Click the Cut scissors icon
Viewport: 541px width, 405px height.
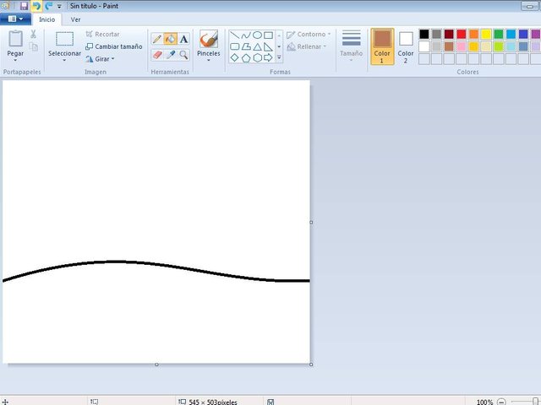(34, 34)
